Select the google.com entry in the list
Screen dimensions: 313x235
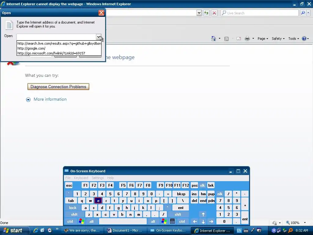pos(59,48)
